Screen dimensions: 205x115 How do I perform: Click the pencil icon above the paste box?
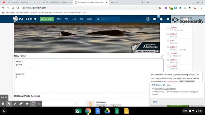coord(162,56)
